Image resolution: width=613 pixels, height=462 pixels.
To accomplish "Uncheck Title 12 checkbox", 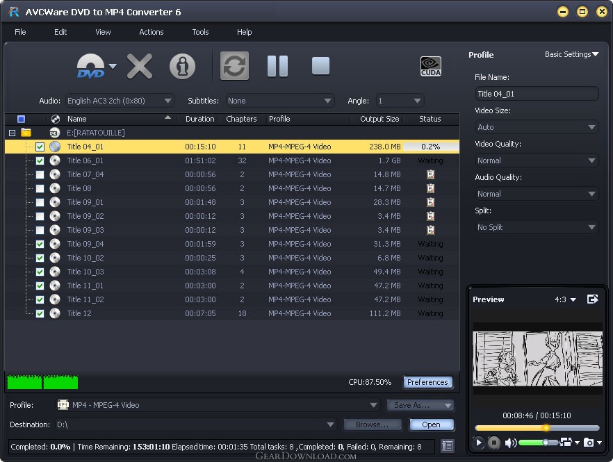I will point(40,313).
